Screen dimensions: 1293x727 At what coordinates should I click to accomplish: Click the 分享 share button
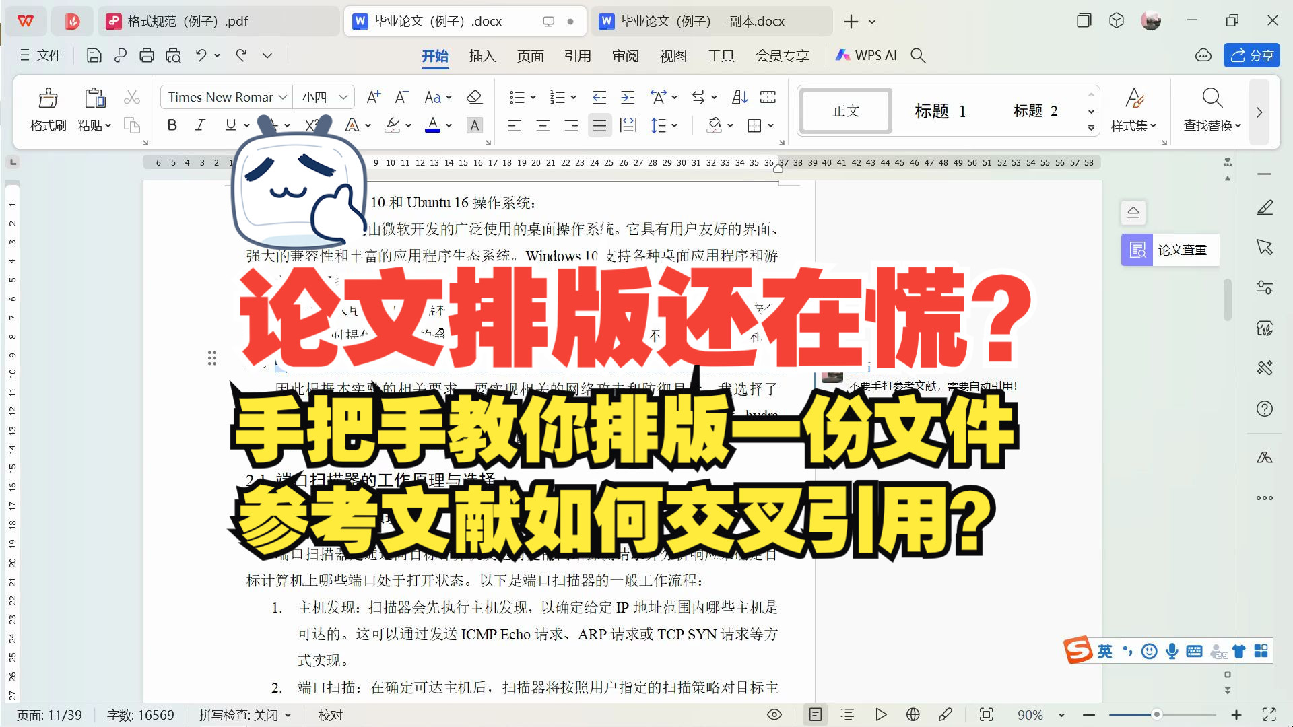(x=1251, y=55)
